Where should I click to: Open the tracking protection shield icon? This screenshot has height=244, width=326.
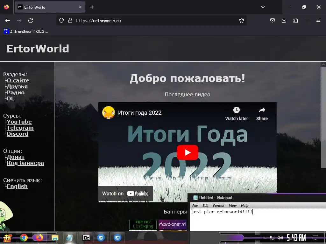pos(61,21)
